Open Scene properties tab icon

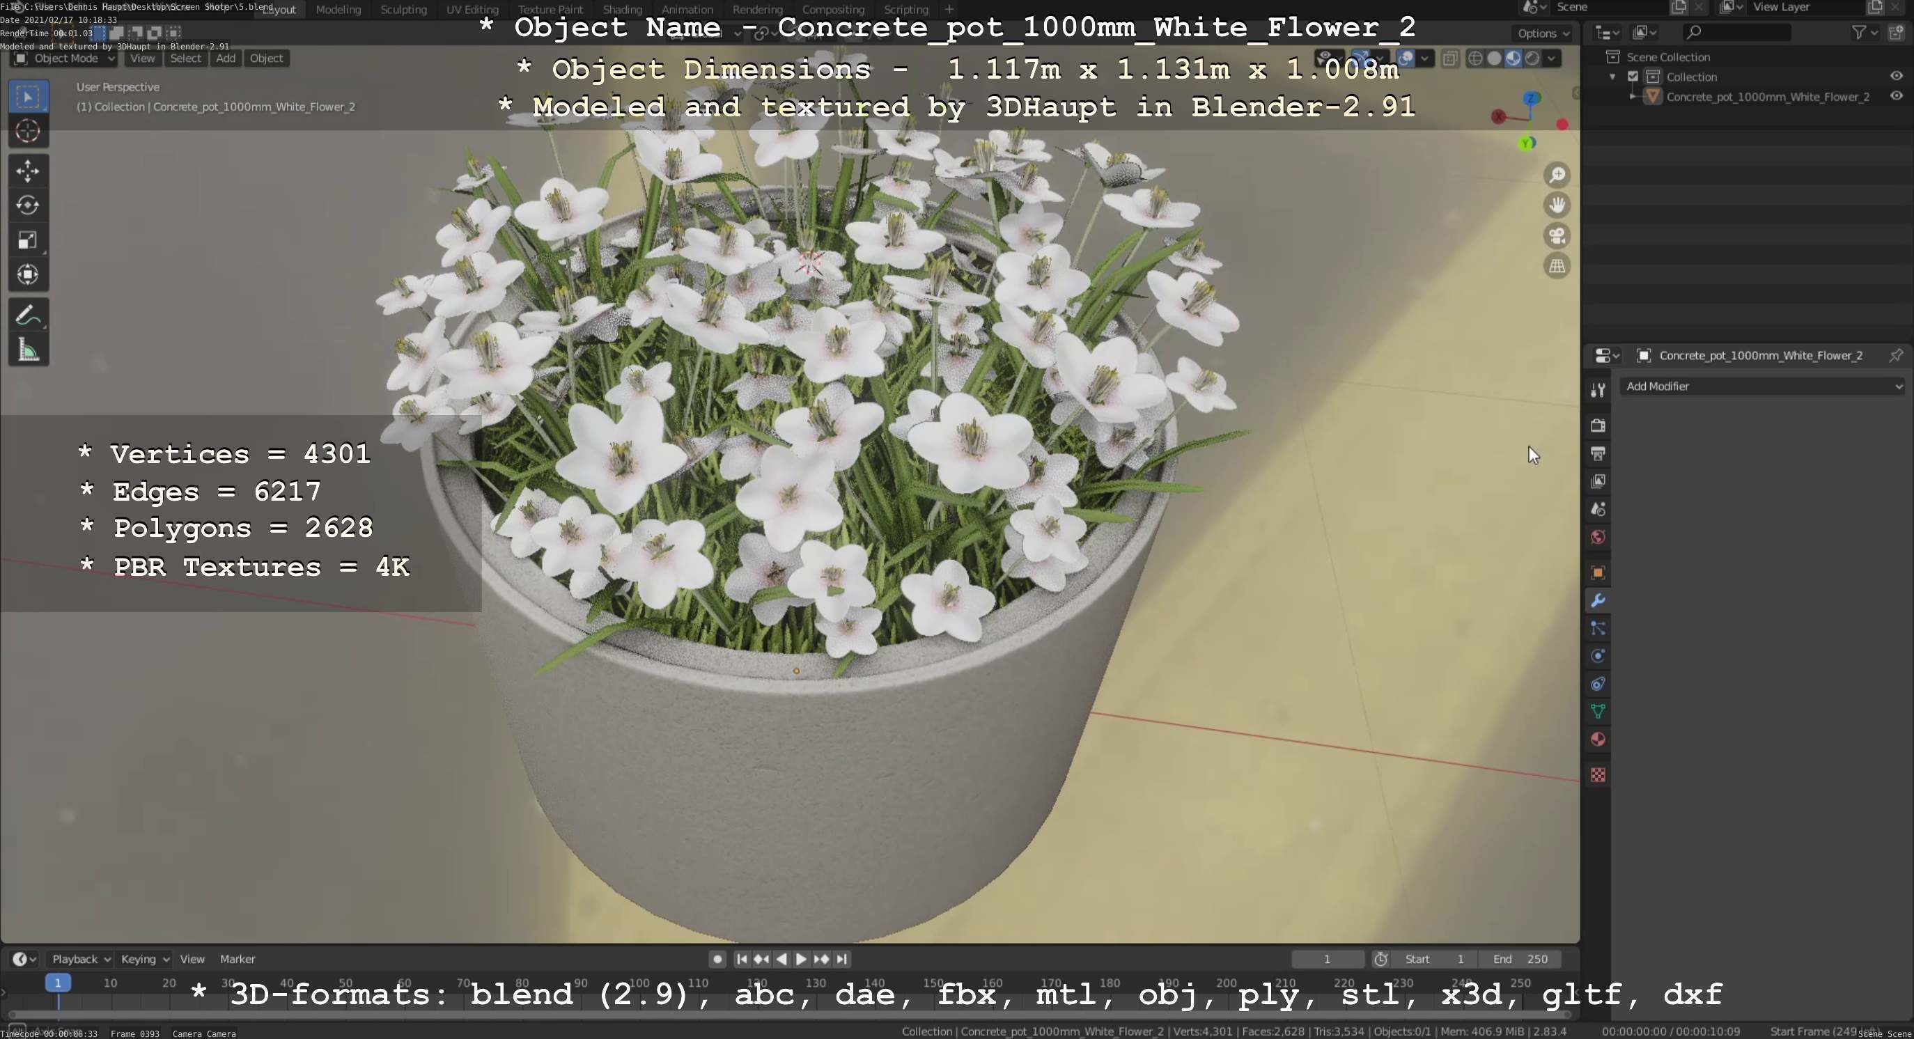click(1598, 510)
